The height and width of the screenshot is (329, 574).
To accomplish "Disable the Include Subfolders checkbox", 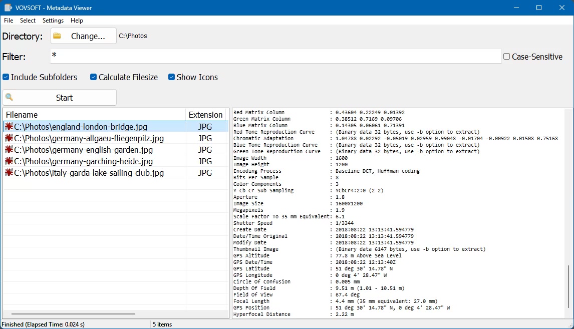I will click(x=6, y=77).
